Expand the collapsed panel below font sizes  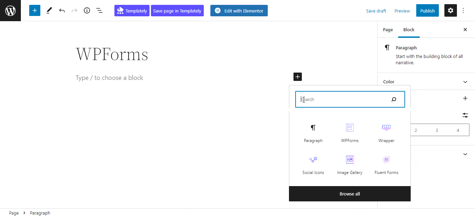point(465,154)
